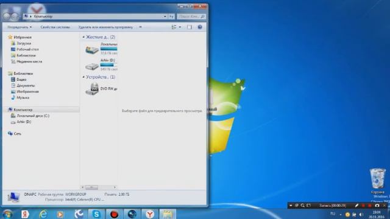Open Недавние места in Favorites
The width and height of the screenshot is (390, 219).
pos(27,61)
